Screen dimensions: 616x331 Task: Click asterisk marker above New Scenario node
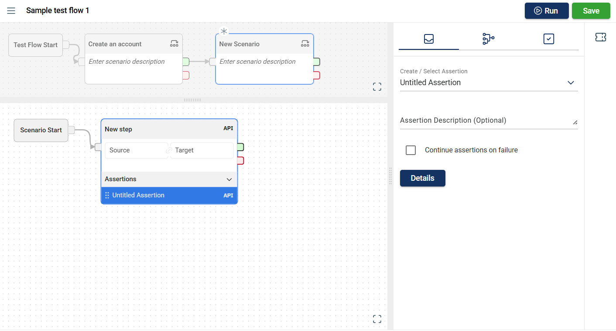point(224,31)
